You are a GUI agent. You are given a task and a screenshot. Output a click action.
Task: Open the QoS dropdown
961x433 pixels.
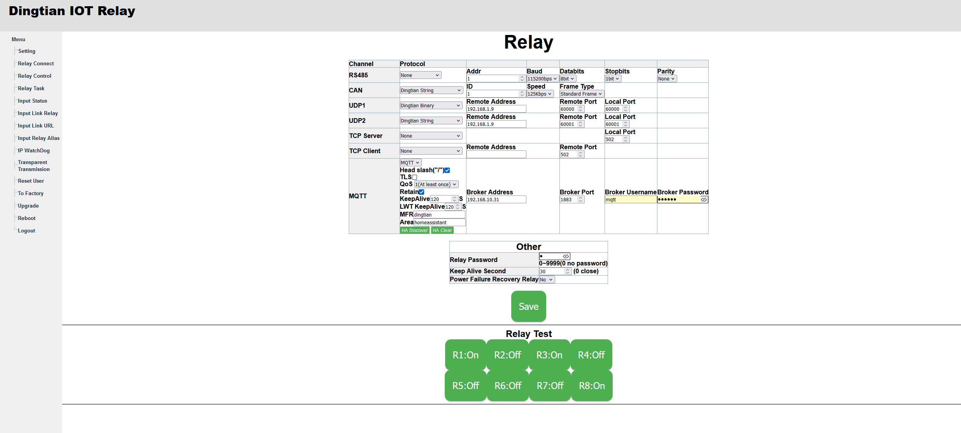tap(436, 184)
